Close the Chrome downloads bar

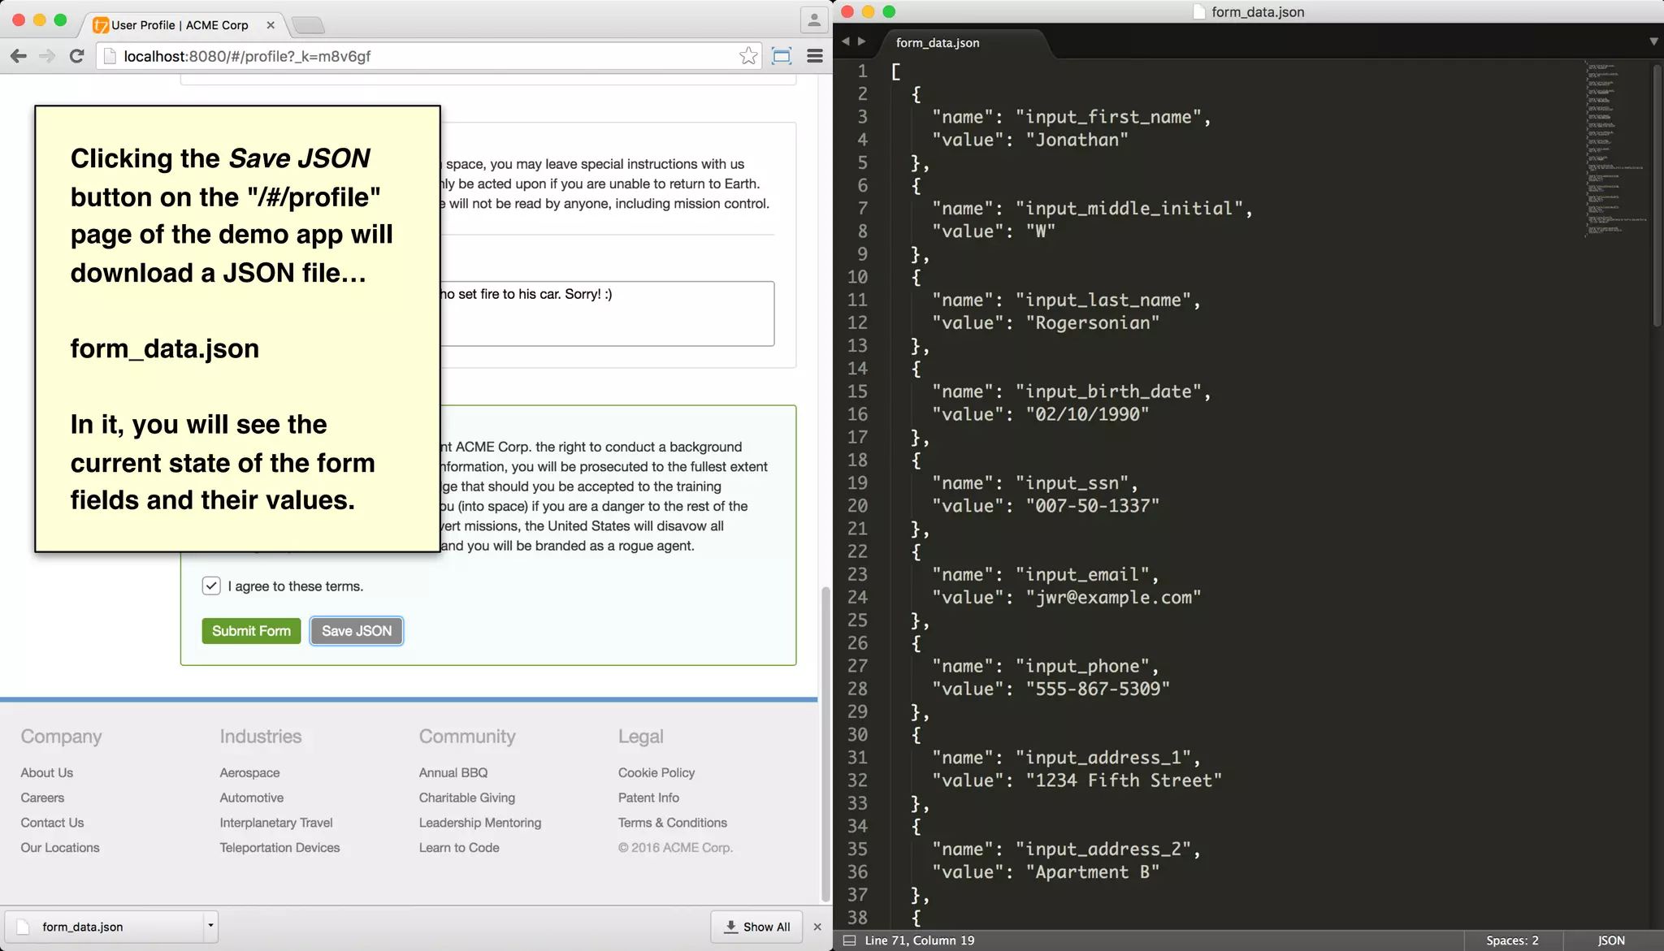tap(817, 927)
